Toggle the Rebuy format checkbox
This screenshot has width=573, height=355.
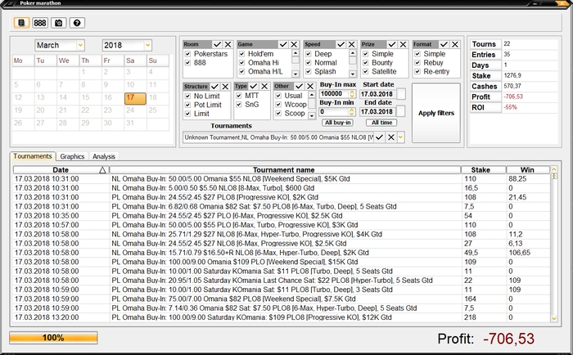417,62
